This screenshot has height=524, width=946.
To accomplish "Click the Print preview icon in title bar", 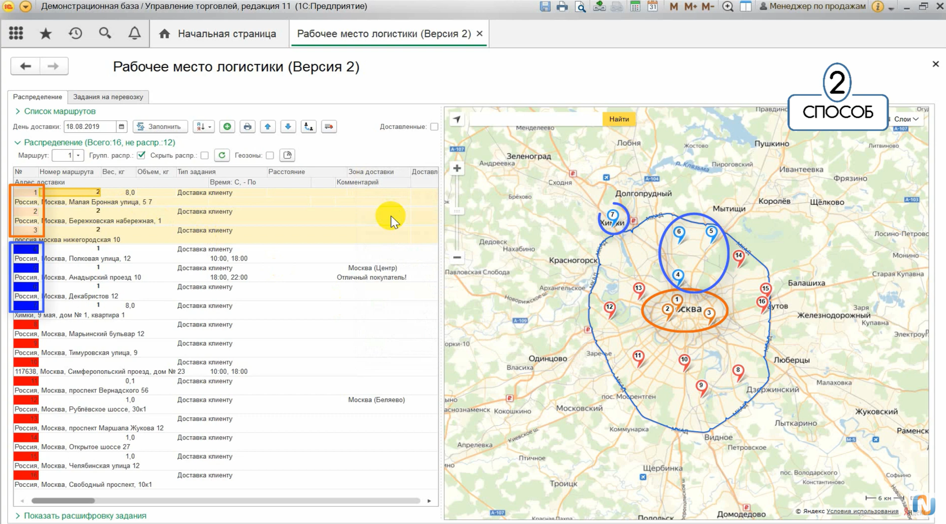I will coord(581,7).
